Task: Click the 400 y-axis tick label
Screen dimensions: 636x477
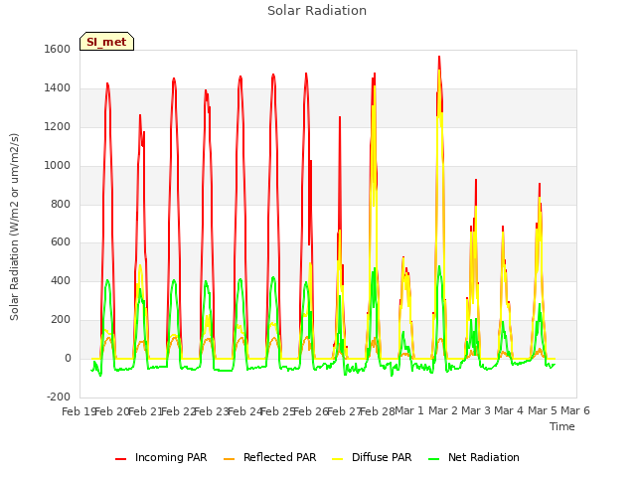Action: pos(61,280)
